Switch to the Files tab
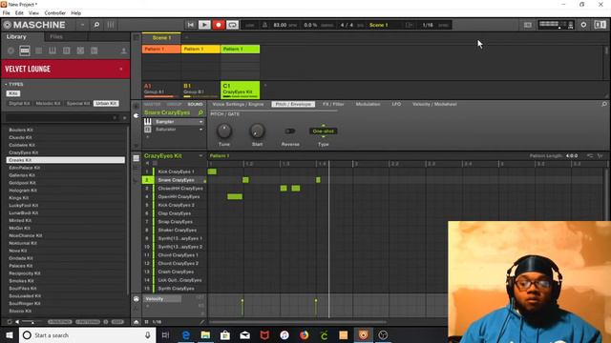611x343 pixels. tap(56, 36)
